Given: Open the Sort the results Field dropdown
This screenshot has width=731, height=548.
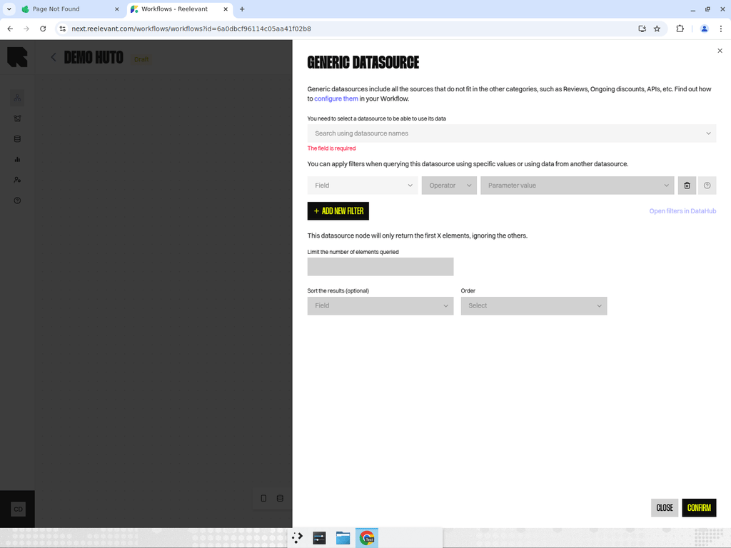Looking at the screenshot, I should [380, 305].
